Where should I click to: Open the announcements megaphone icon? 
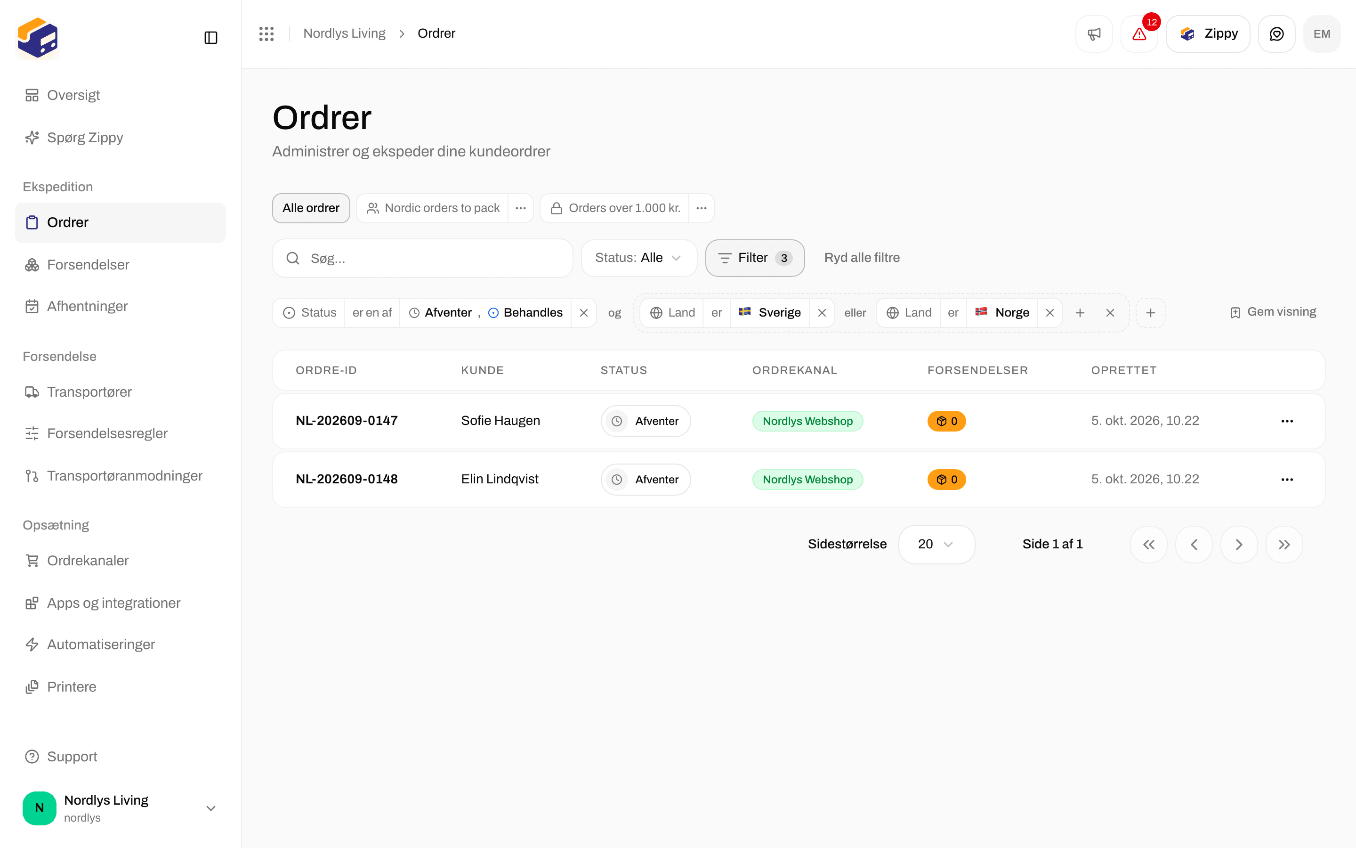pos(1094,33)
